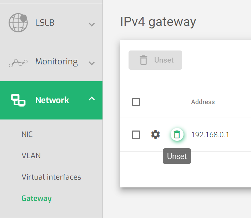Click the 192.168.0.1 address entry

[210, 135]
